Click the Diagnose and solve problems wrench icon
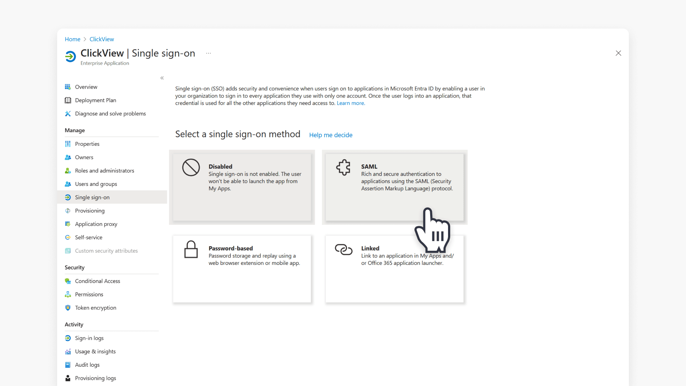The image size is (686, 386). pos(68,114)
